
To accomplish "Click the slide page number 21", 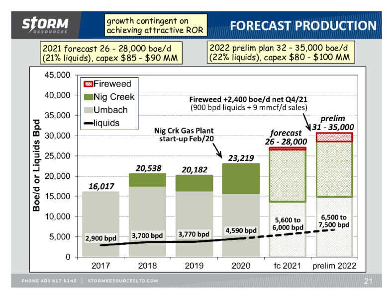I will tap(368, 281).
